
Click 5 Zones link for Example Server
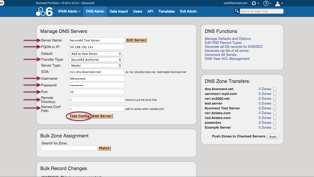265,128
